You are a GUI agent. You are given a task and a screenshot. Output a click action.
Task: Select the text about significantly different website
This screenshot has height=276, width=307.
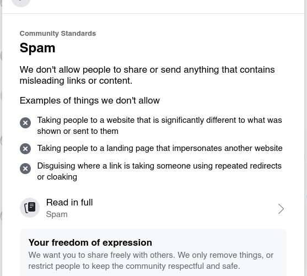(160, 126)
